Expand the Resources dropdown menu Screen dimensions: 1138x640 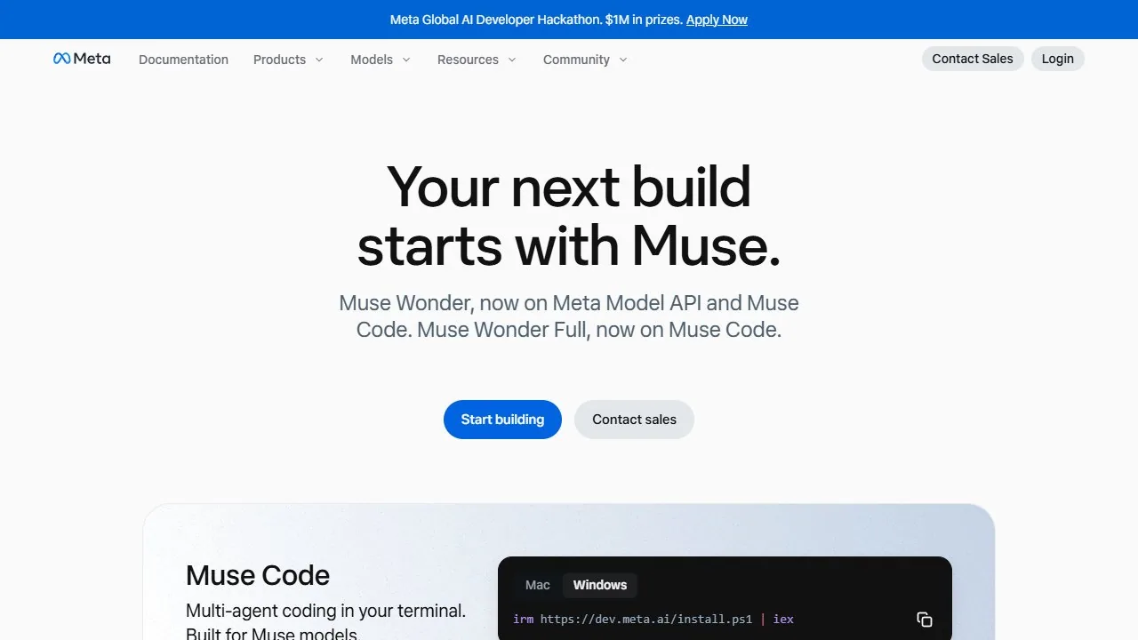point(477,60)
